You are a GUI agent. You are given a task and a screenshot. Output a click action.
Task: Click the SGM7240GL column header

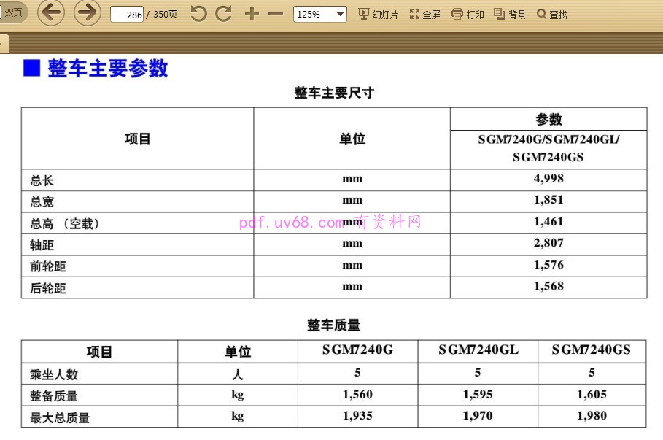(477, 350)
